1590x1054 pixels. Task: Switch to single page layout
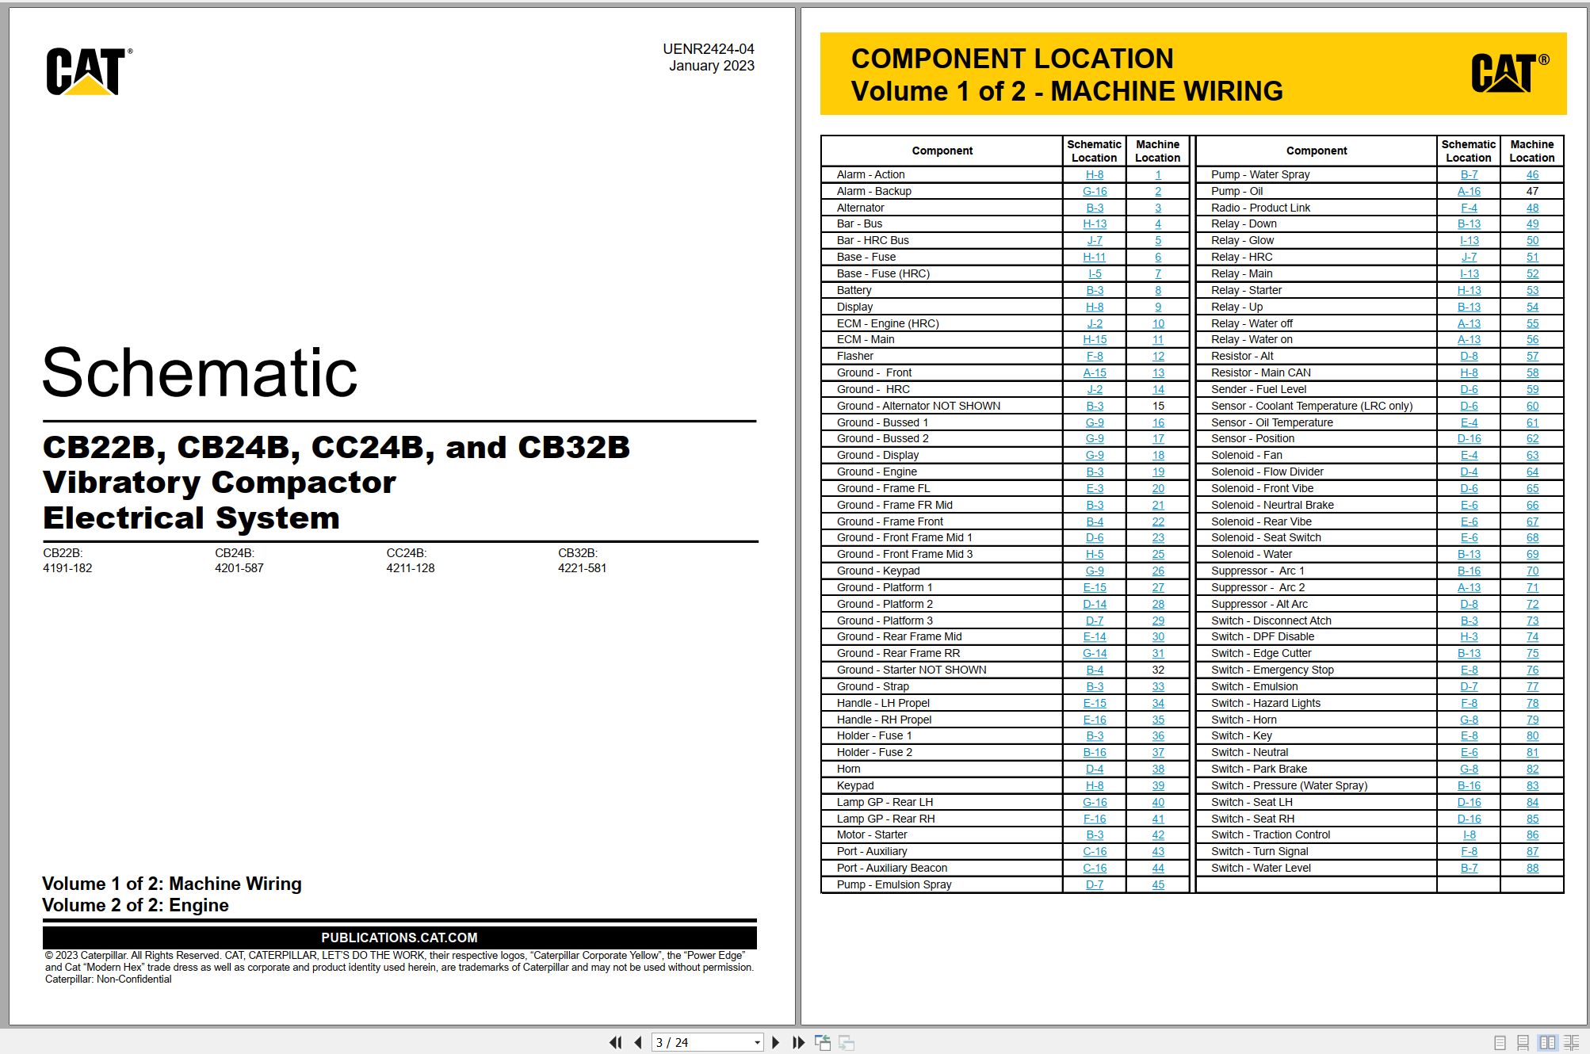coord(1500,1043)
